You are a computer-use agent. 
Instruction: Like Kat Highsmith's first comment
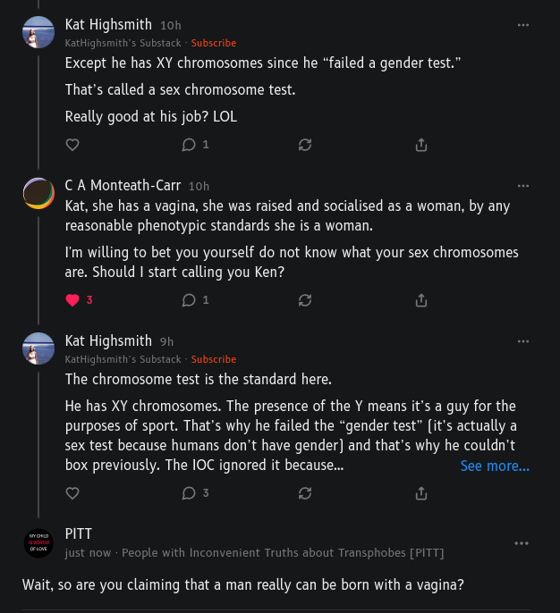(73, 145)
